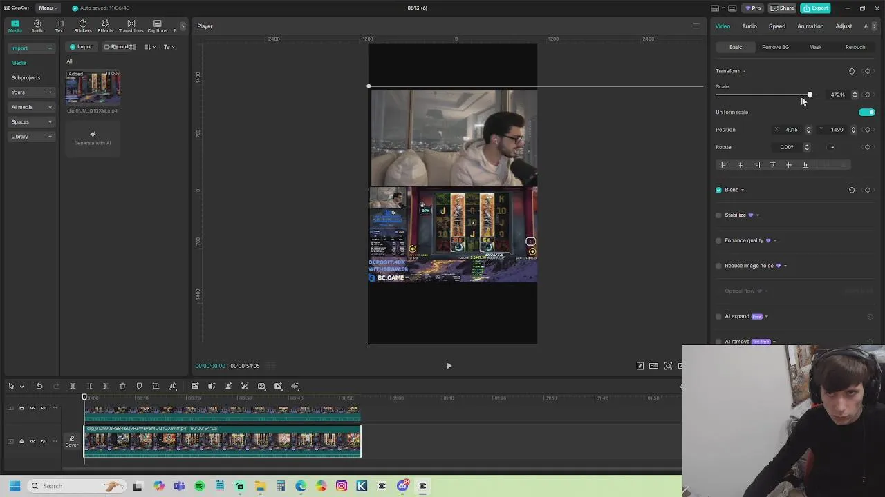Switch to the Animation tab

pyautogui.click(x=810, y=26)
